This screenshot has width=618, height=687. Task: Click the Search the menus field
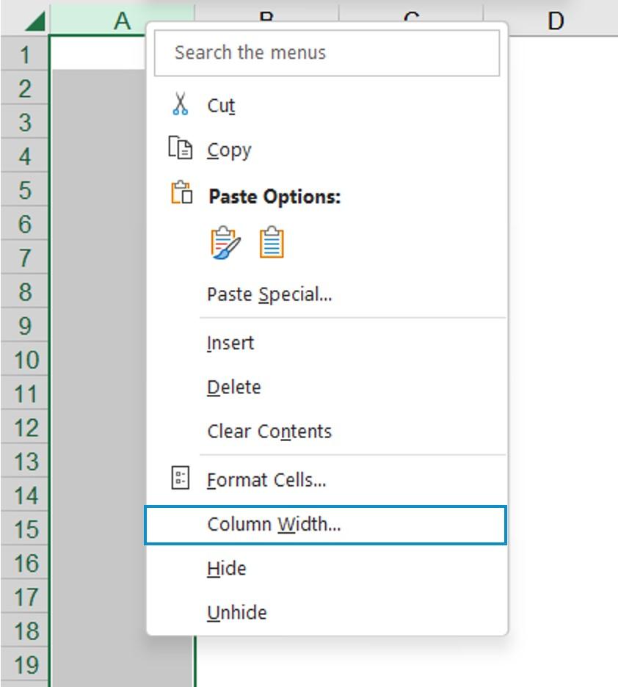327,53
